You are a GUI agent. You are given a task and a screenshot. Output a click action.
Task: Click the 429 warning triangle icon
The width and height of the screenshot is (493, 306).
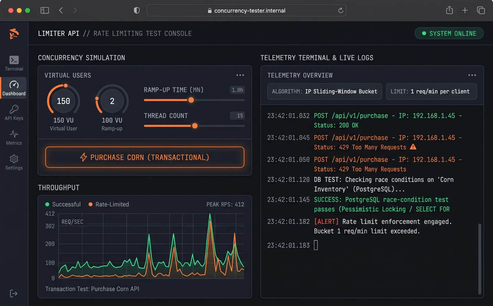click(413, 147)
